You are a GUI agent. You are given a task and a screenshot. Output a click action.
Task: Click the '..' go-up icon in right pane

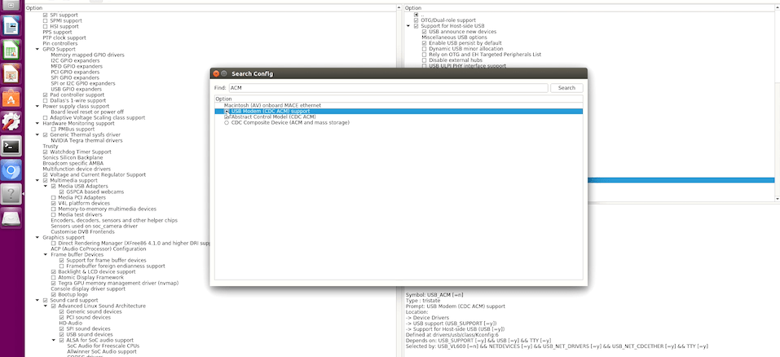pyautogui.click(x=416, y=15)
